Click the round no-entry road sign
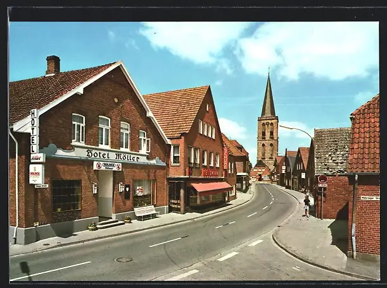The image size is (387, 288). click(x=322, y=179)
